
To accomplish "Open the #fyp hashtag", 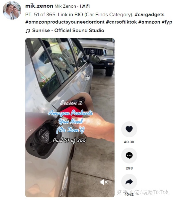I will click(x=167, y=22).
